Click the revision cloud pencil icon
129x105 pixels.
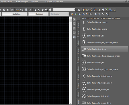pos(87,10)
